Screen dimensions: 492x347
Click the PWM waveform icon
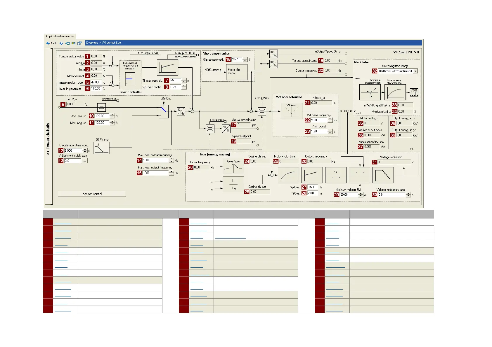[414, 93]
